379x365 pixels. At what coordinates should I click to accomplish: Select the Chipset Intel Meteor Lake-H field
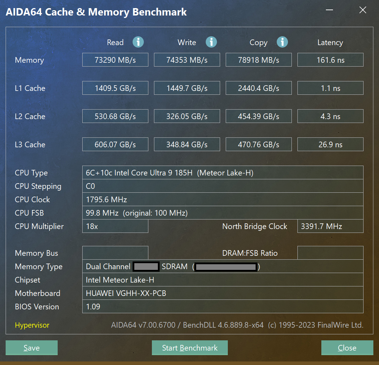[223, 280]
